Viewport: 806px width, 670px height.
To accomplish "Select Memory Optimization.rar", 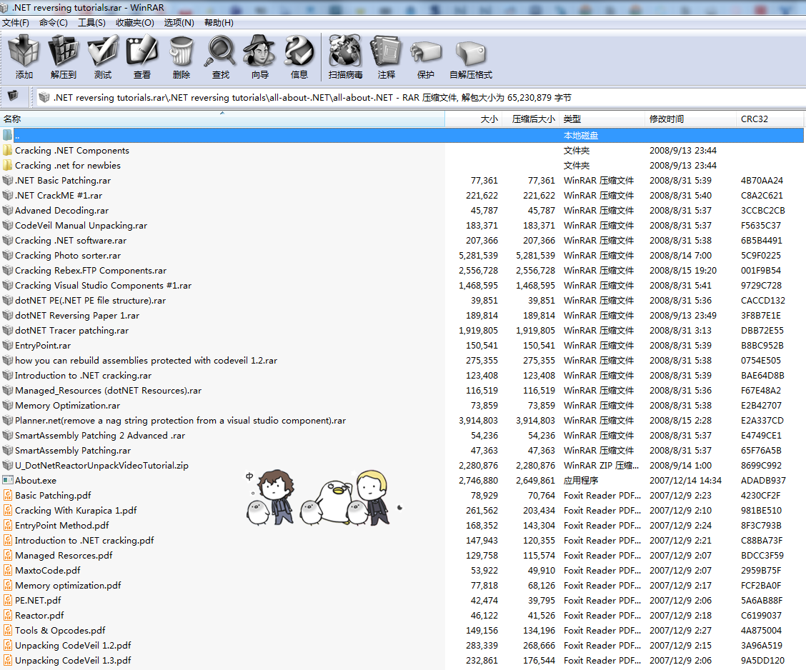I will (x=68, y=406).
